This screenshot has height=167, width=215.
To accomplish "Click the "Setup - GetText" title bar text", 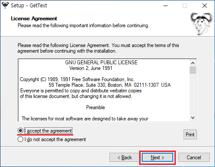I will point(29,6).
